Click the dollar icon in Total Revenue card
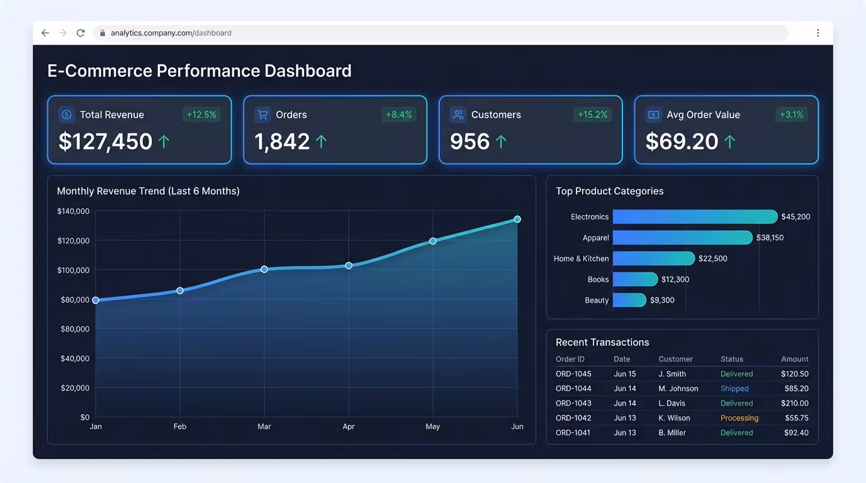 point(66,114)
